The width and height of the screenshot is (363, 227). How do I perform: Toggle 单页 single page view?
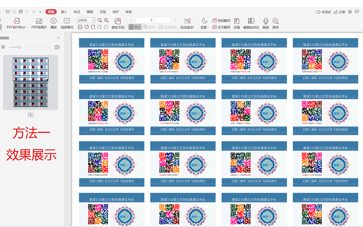135,27
